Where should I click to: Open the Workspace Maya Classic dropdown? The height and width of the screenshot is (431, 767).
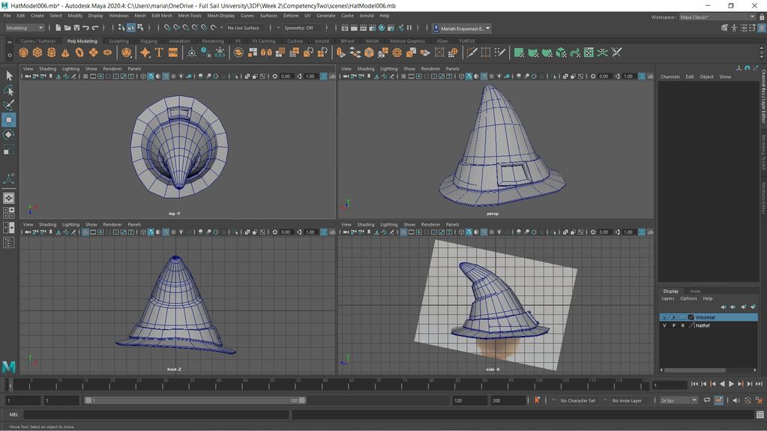(x=717, y=16)
